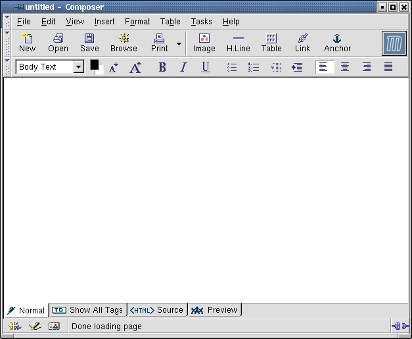Switch to HTML Source tab

(157, 310)
